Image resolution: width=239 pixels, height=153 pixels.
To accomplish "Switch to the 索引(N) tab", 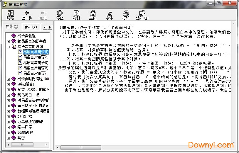I will 31,27.
